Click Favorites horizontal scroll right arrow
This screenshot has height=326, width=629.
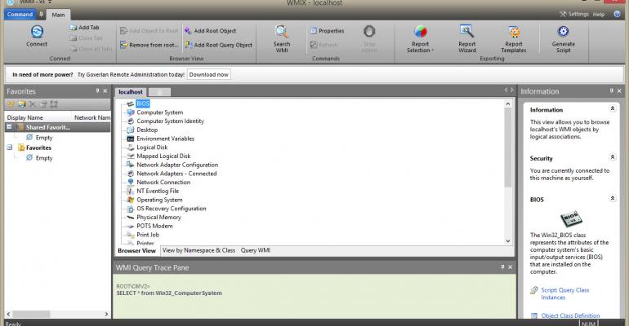point(106,315)
